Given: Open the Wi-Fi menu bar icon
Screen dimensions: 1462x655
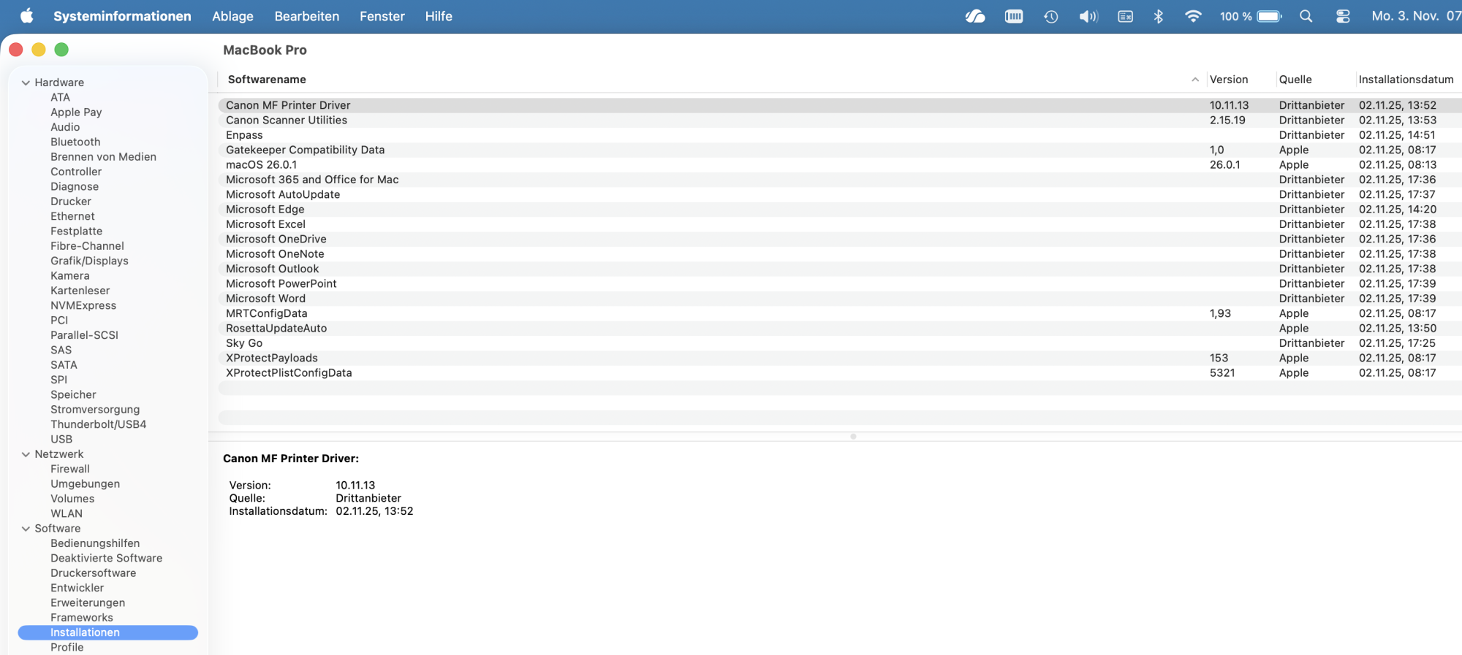Looking at the screenshot, I should pyautogui.click(x=1193, y=16).
